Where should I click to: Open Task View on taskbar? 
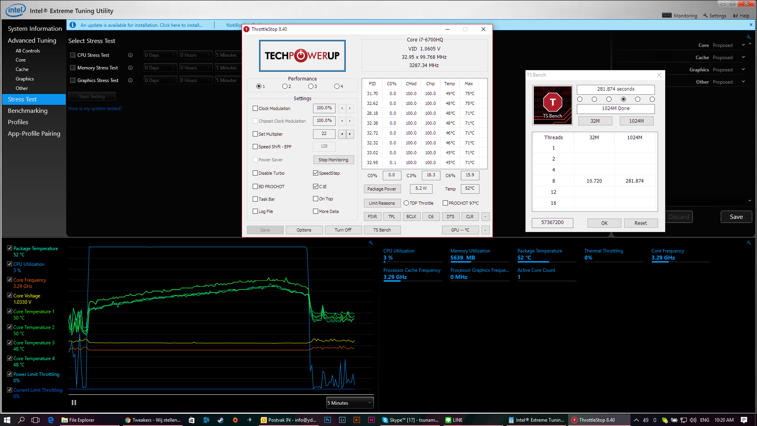coord(35,420)
